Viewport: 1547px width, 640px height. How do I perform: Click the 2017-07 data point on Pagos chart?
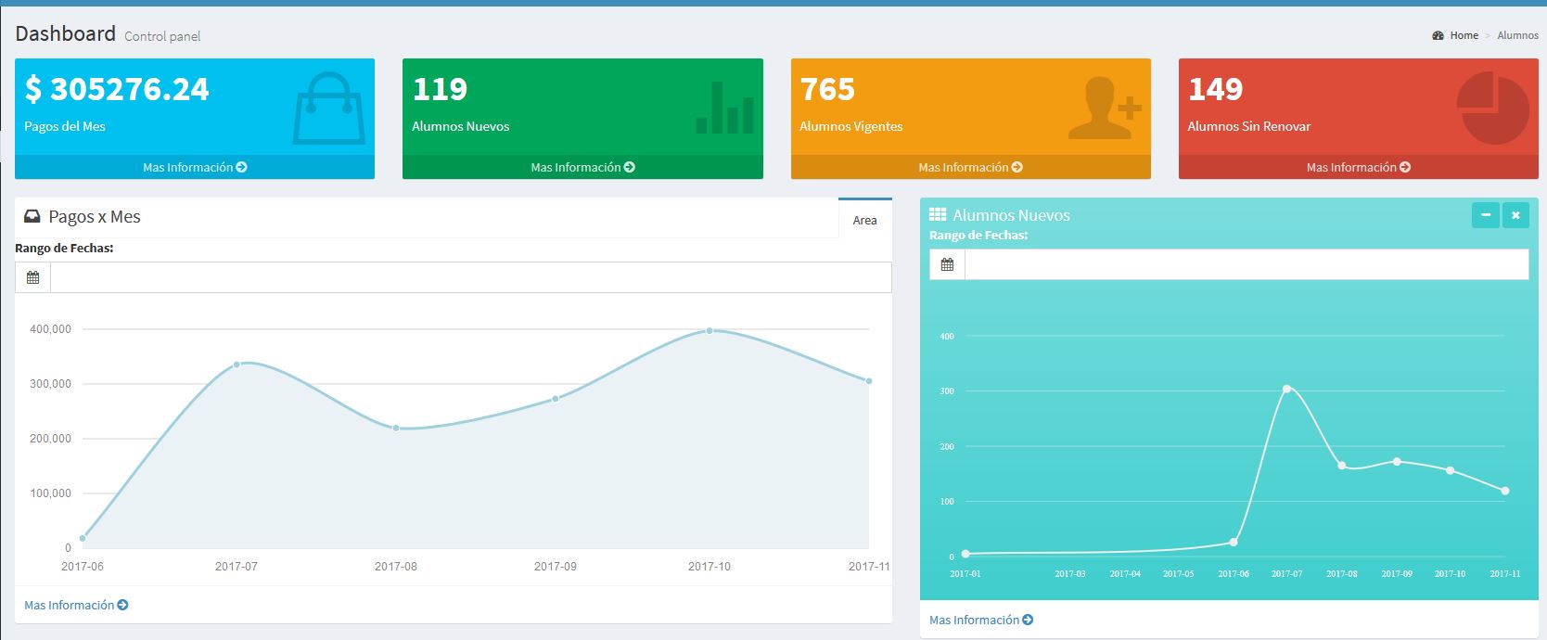pyautogui.click(x=237, y=365)
